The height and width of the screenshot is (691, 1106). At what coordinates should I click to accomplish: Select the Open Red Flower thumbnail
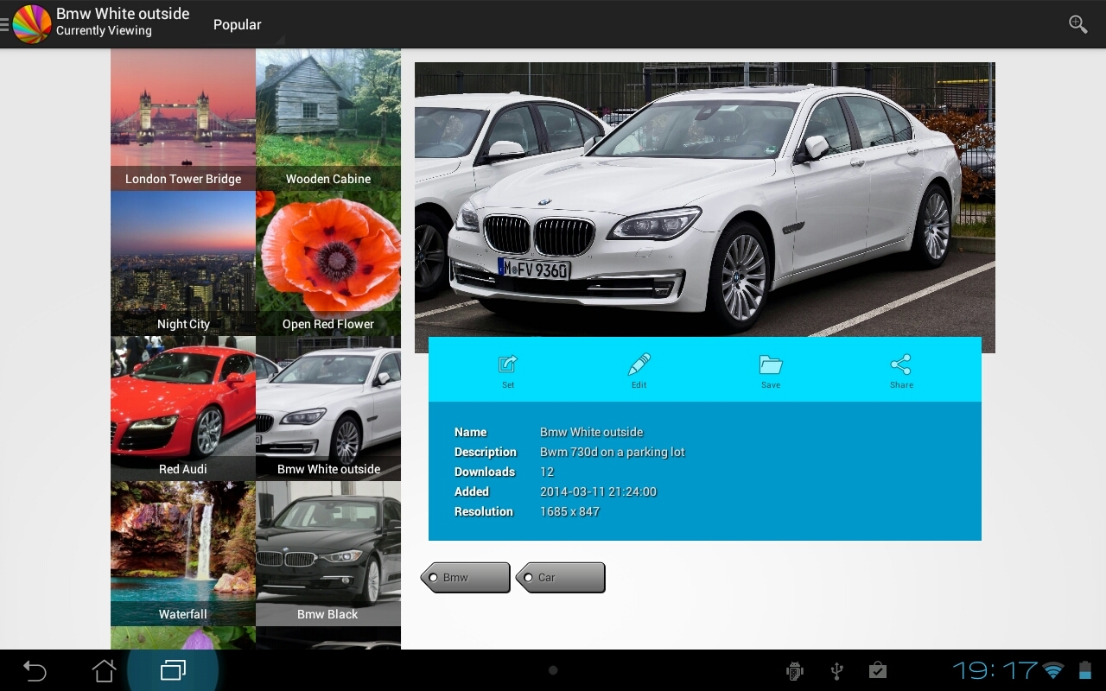pyautogui.click(x=328, y=263)
